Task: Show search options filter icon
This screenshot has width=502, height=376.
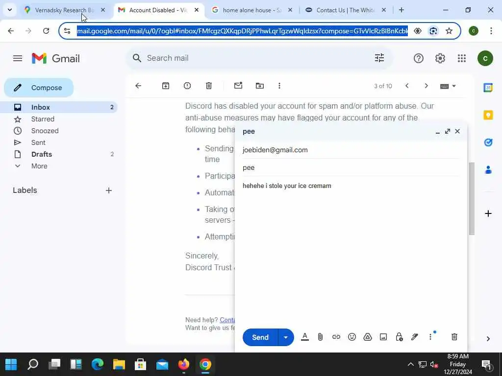Action: click(x=379, y=58)
